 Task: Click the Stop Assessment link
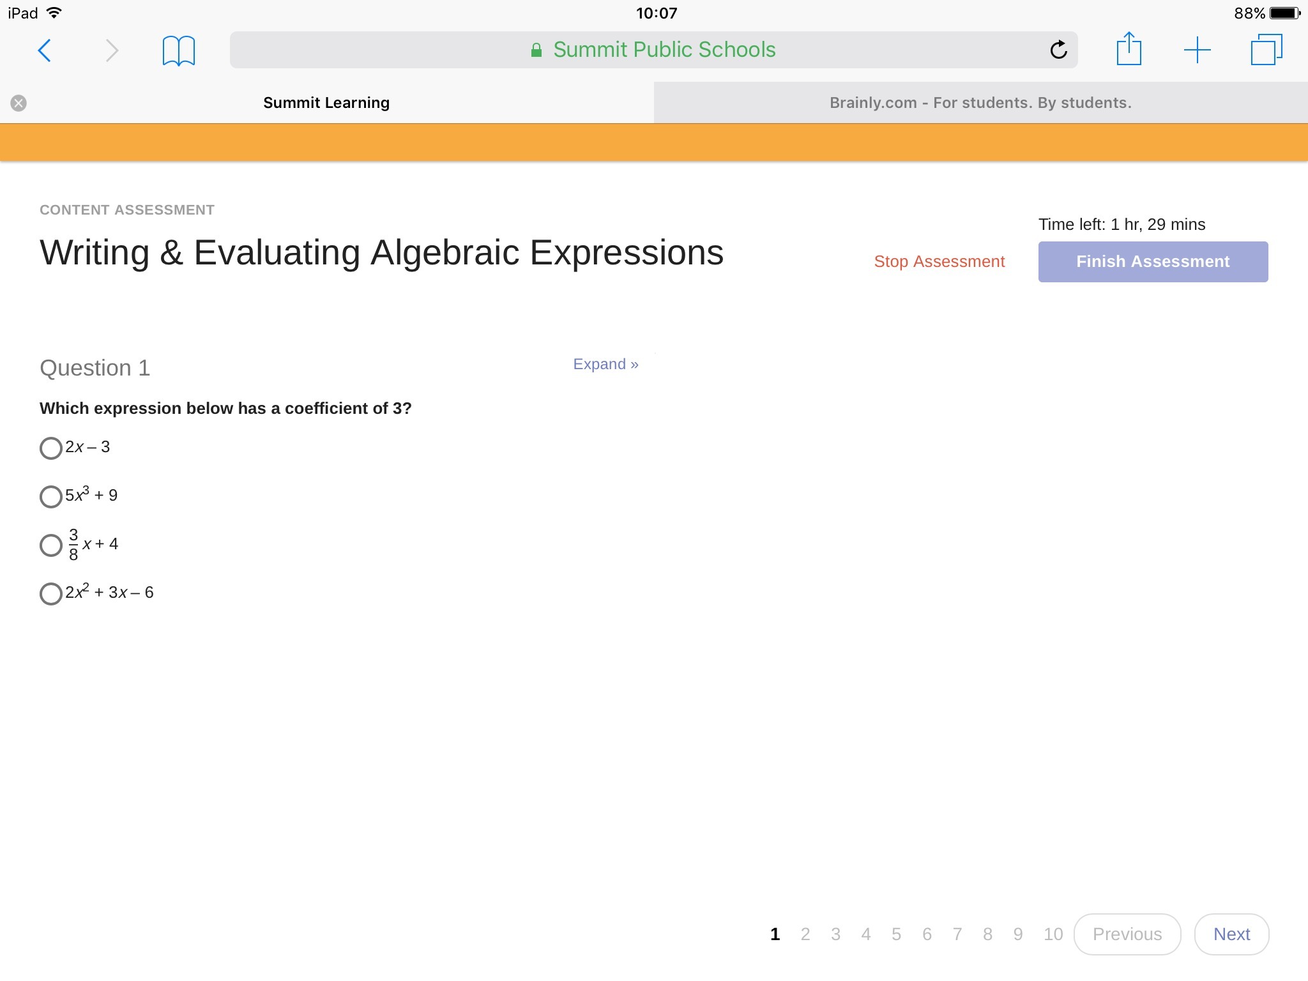coord(939,261)
